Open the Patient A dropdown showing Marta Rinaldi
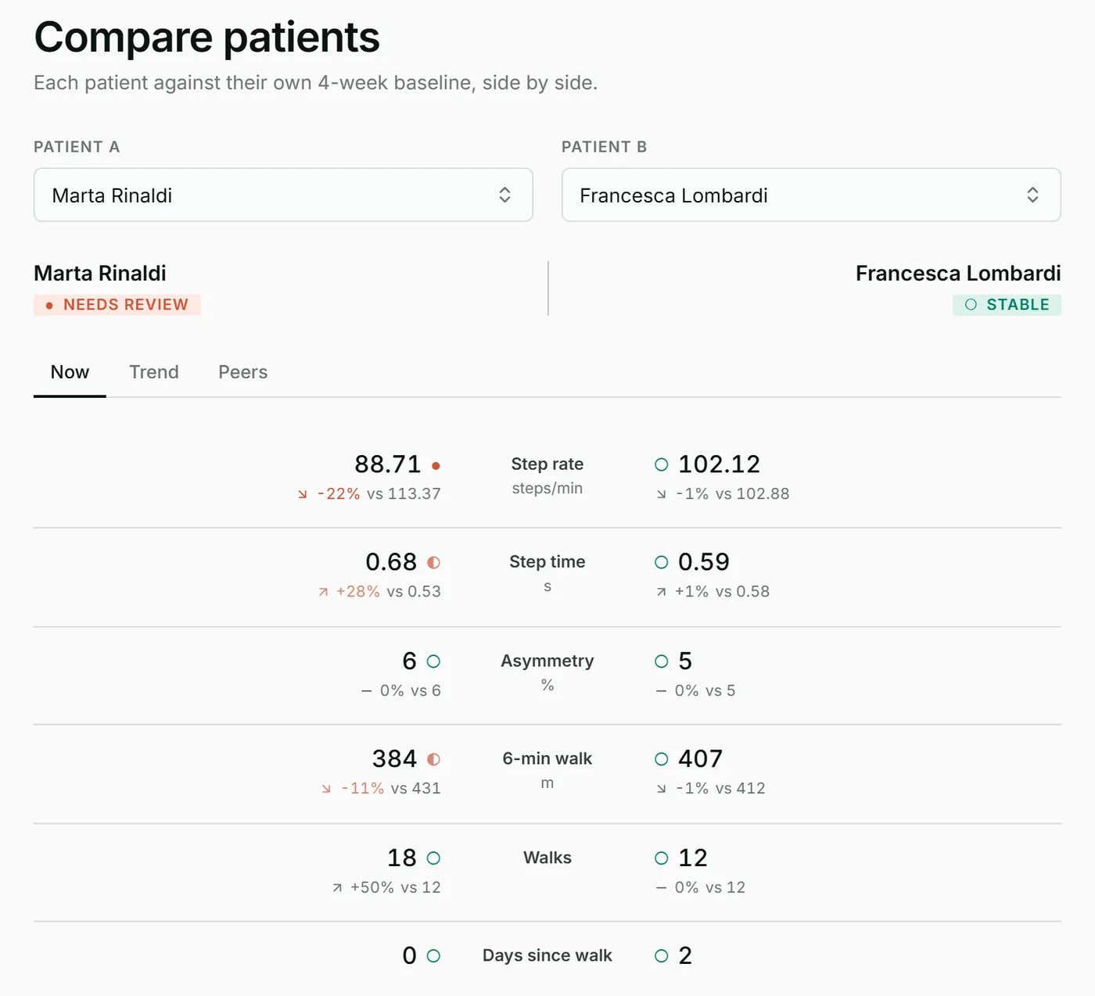This screenshot has width=1095, height=996. pos(283,195)
